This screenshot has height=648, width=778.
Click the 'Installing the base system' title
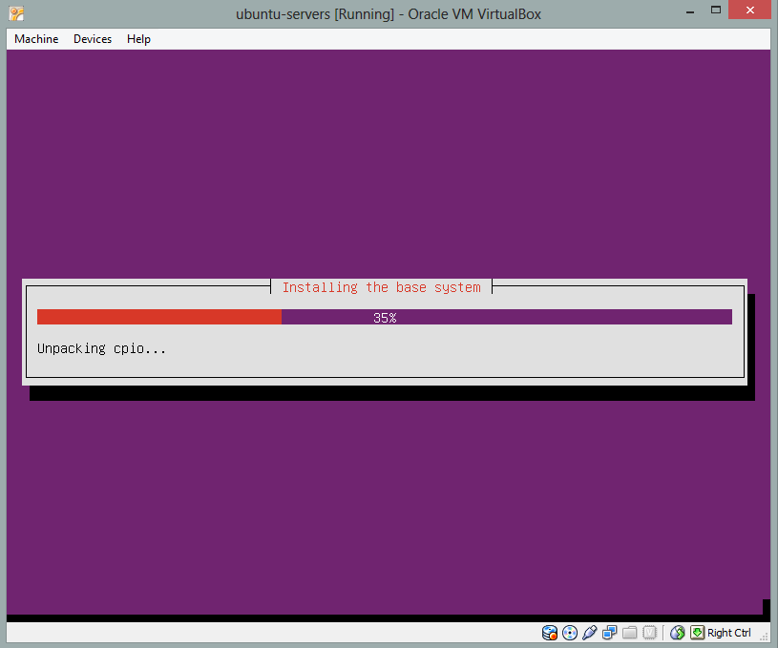point(382,287)
